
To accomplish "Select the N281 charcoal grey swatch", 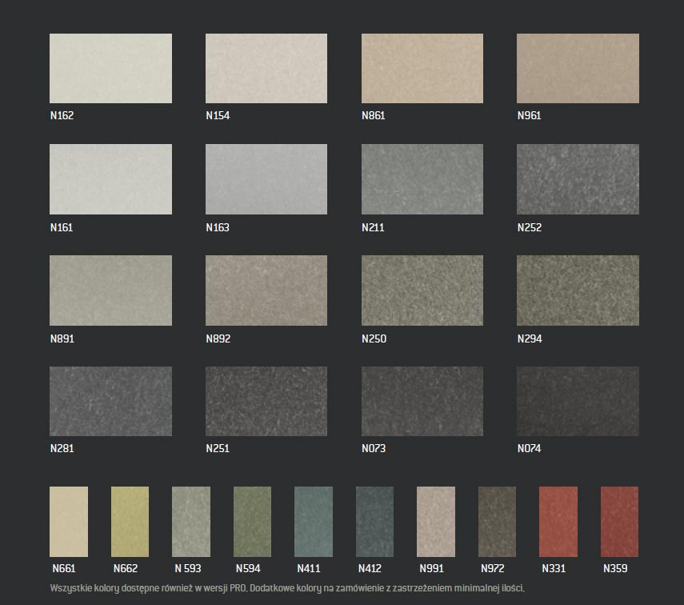I will pos(110,401).
